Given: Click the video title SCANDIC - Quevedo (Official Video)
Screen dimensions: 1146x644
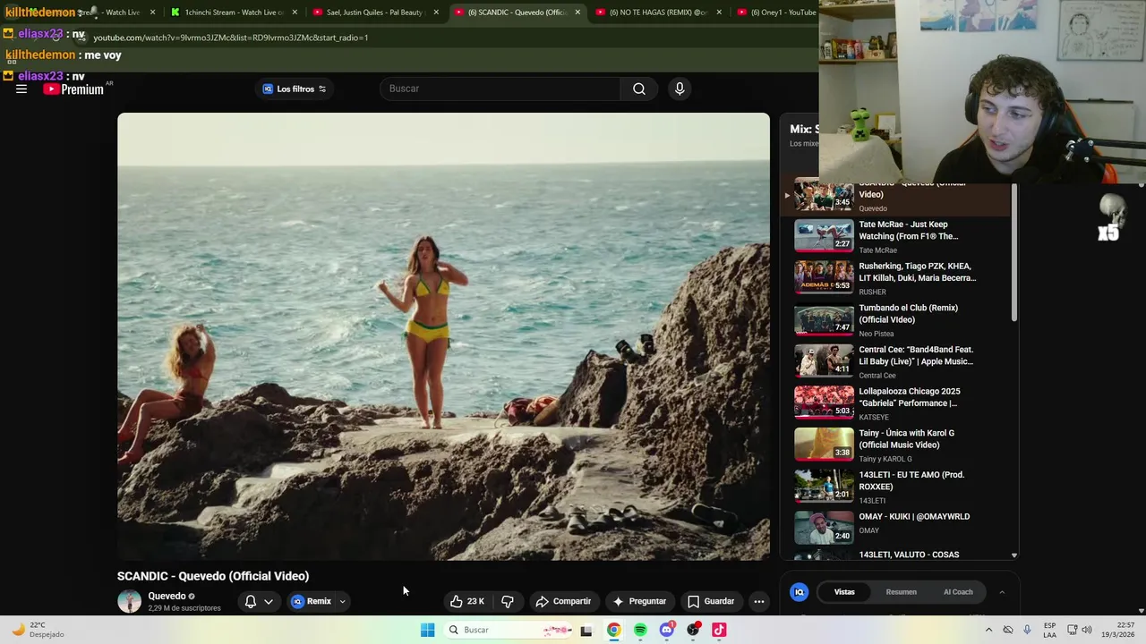Looking at the screenshot, I should [213, 576].
